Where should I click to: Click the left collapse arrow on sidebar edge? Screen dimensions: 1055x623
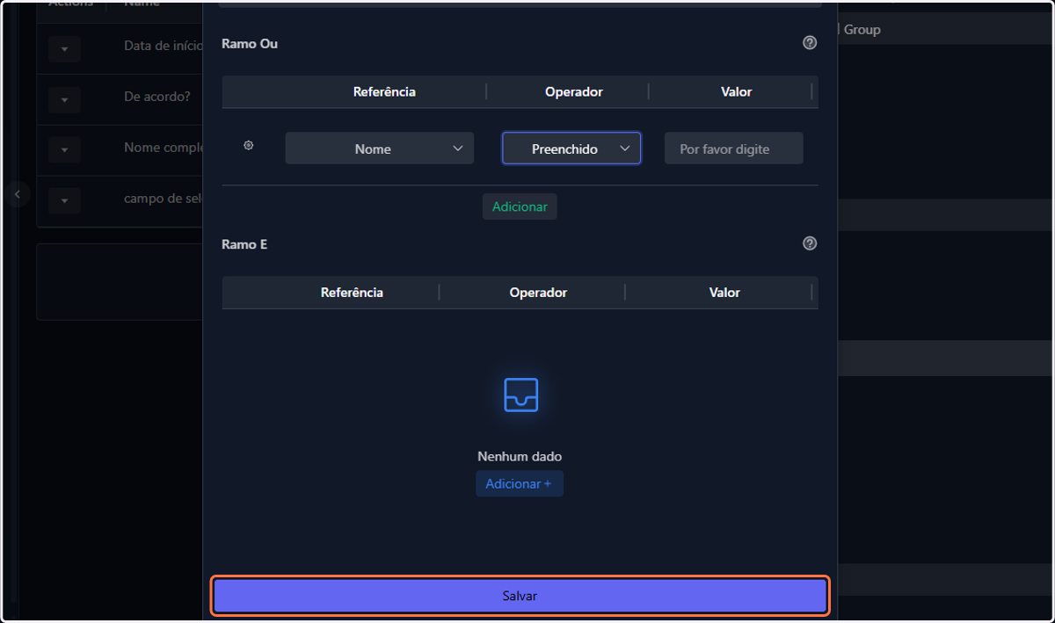[17, 193]
